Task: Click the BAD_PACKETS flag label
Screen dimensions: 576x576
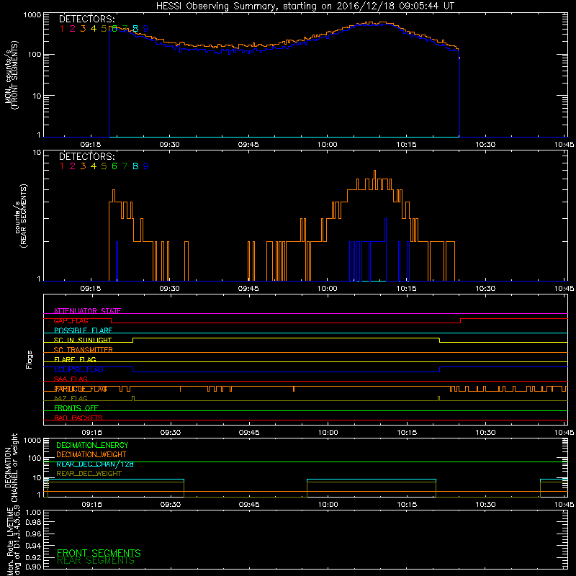Action: (x=78, y=418)
